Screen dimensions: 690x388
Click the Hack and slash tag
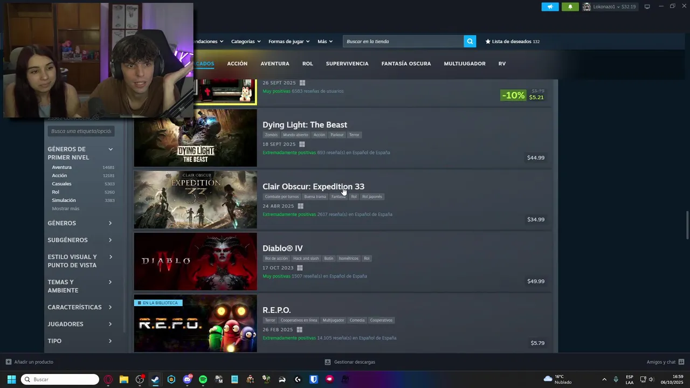pyautogui.click(x=306, y=259)
